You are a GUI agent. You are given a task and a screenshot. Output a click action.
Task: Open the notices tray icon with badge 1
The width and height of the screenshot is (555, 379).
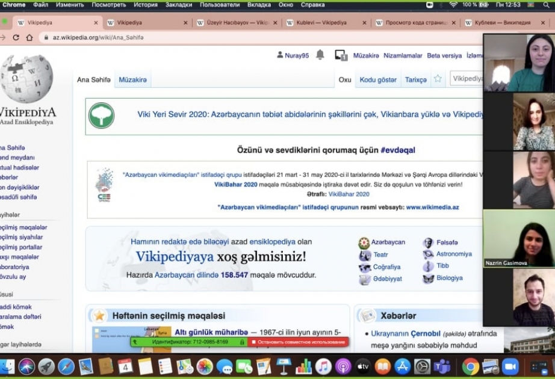pos(341,55)
